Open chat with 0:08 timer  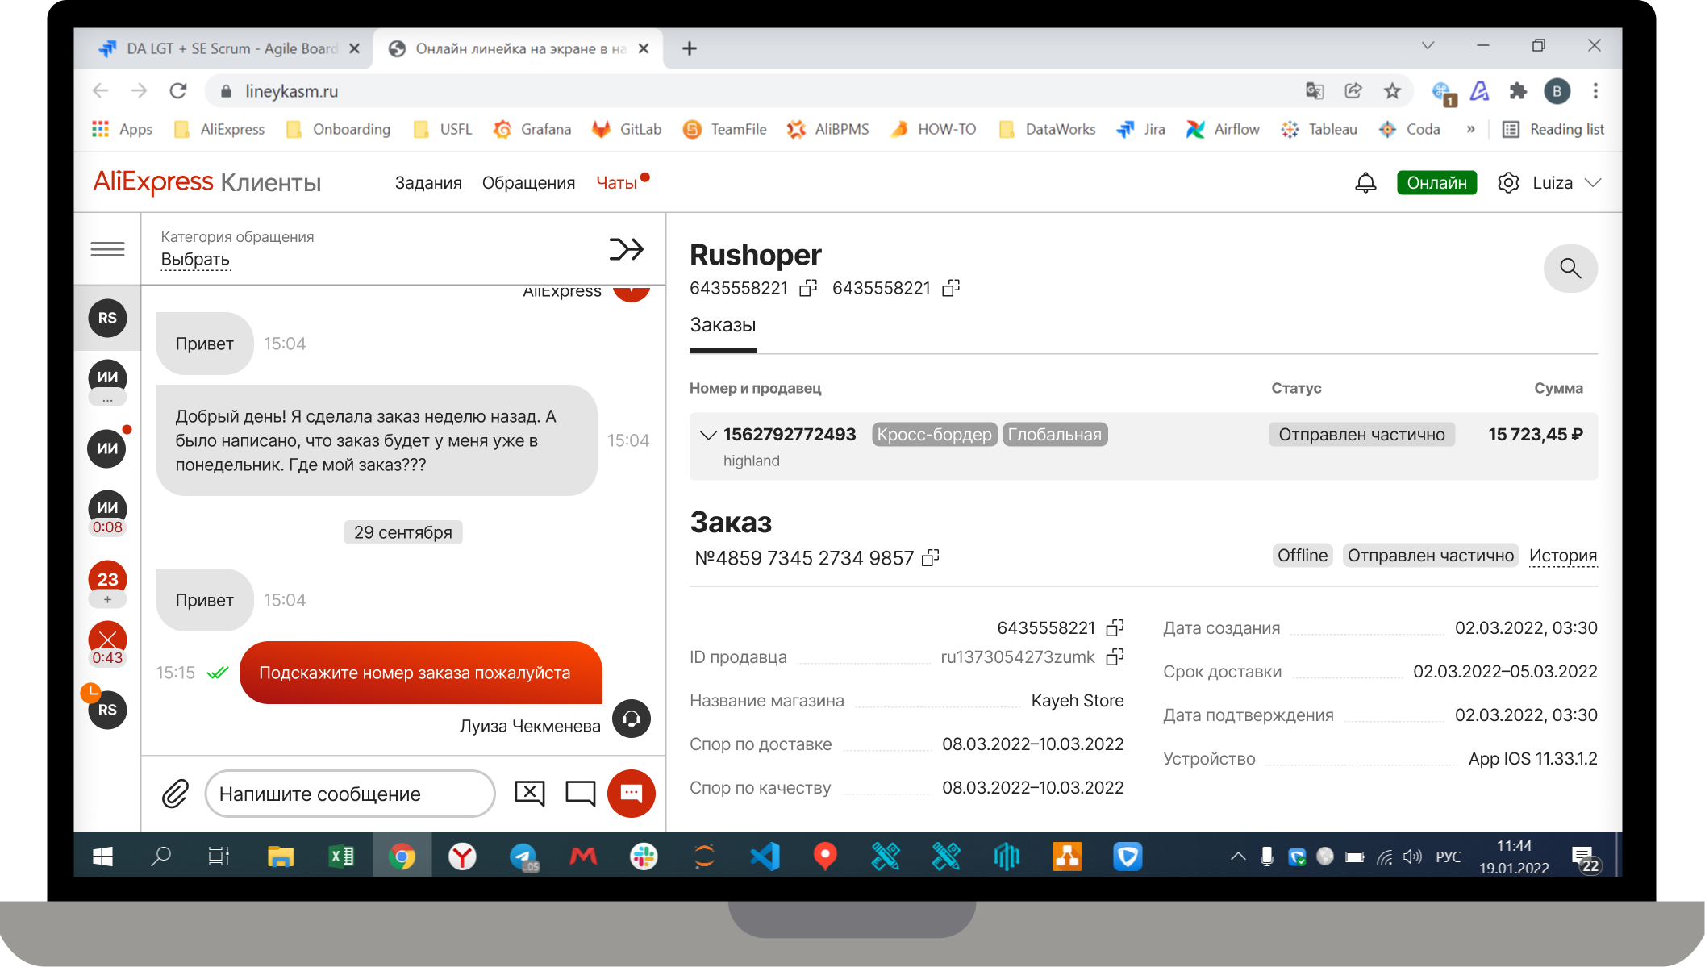click(x=107, y=513)
